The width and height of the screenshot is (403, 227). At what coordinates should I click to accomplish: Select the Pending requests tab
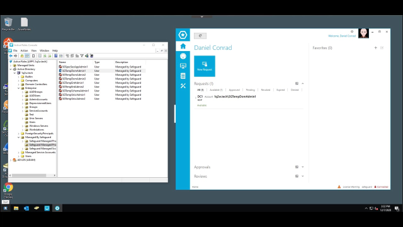251,90
